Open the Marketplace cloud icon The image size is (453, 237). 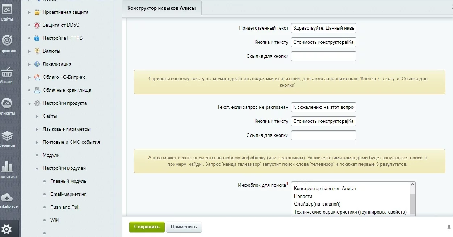pyautogui.click(x=7, y=198)
